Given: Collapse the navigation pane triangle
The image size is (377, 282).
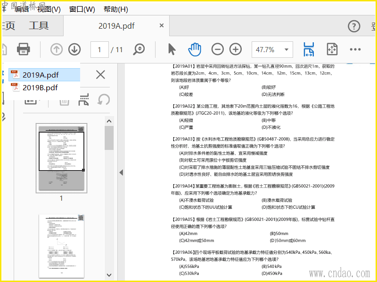Looking at the screenshot, I should tap(121, 172).
